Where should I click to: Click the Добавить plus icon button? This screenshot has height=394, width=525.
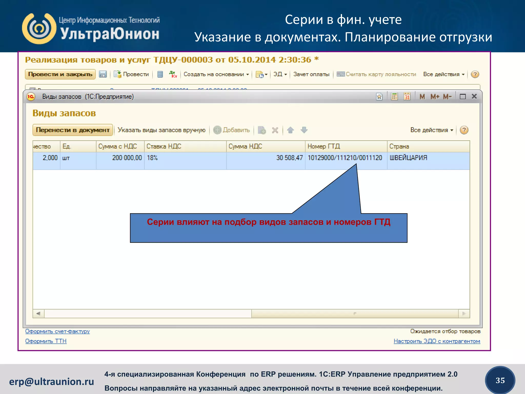(231, 130)
